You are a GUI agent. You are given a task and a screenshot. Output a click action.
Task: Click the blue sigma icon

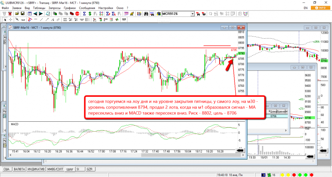(84, 14)
